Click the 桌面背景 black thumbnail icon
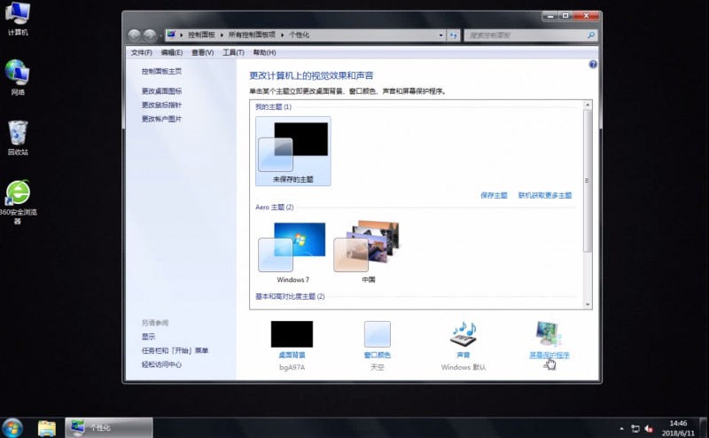The height and width of the screenshot is (438, 709). 292,334
